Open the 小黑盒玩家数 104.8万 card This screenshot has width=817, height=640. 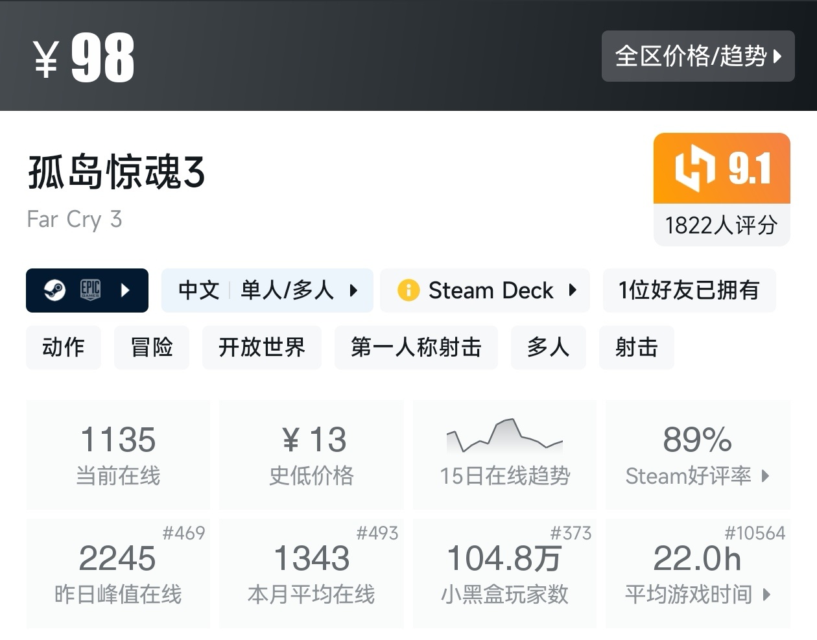point(504,573)
